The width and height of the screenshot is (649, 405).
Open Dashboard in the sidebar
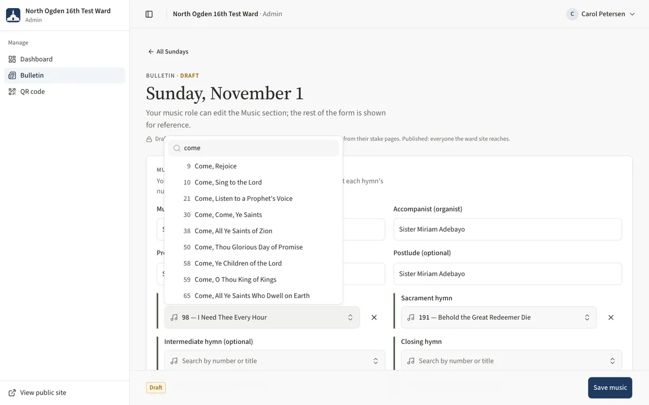point(65,59)
